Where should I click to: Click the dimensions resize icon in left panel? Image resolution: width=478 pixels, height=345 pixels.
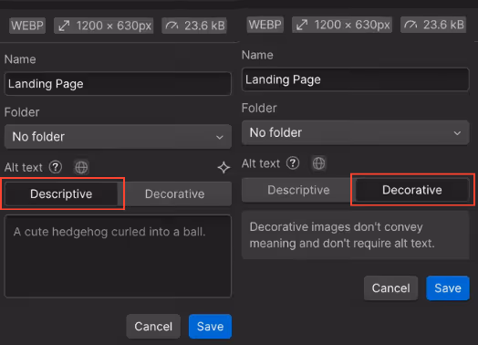point(64,26)
